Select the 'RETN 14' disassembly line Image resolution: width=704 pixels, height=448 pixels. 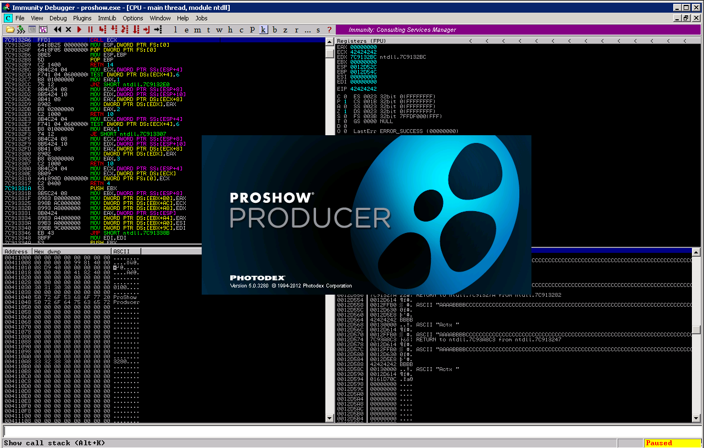tap(165, 65)
